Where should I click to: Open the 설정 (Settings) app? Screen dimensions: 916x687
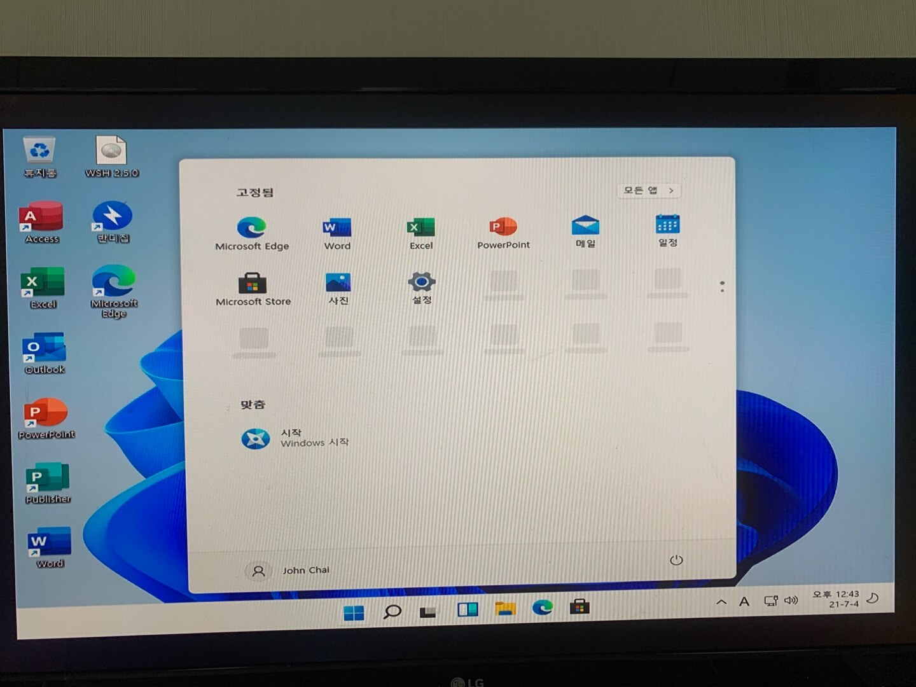click(422, 288)
